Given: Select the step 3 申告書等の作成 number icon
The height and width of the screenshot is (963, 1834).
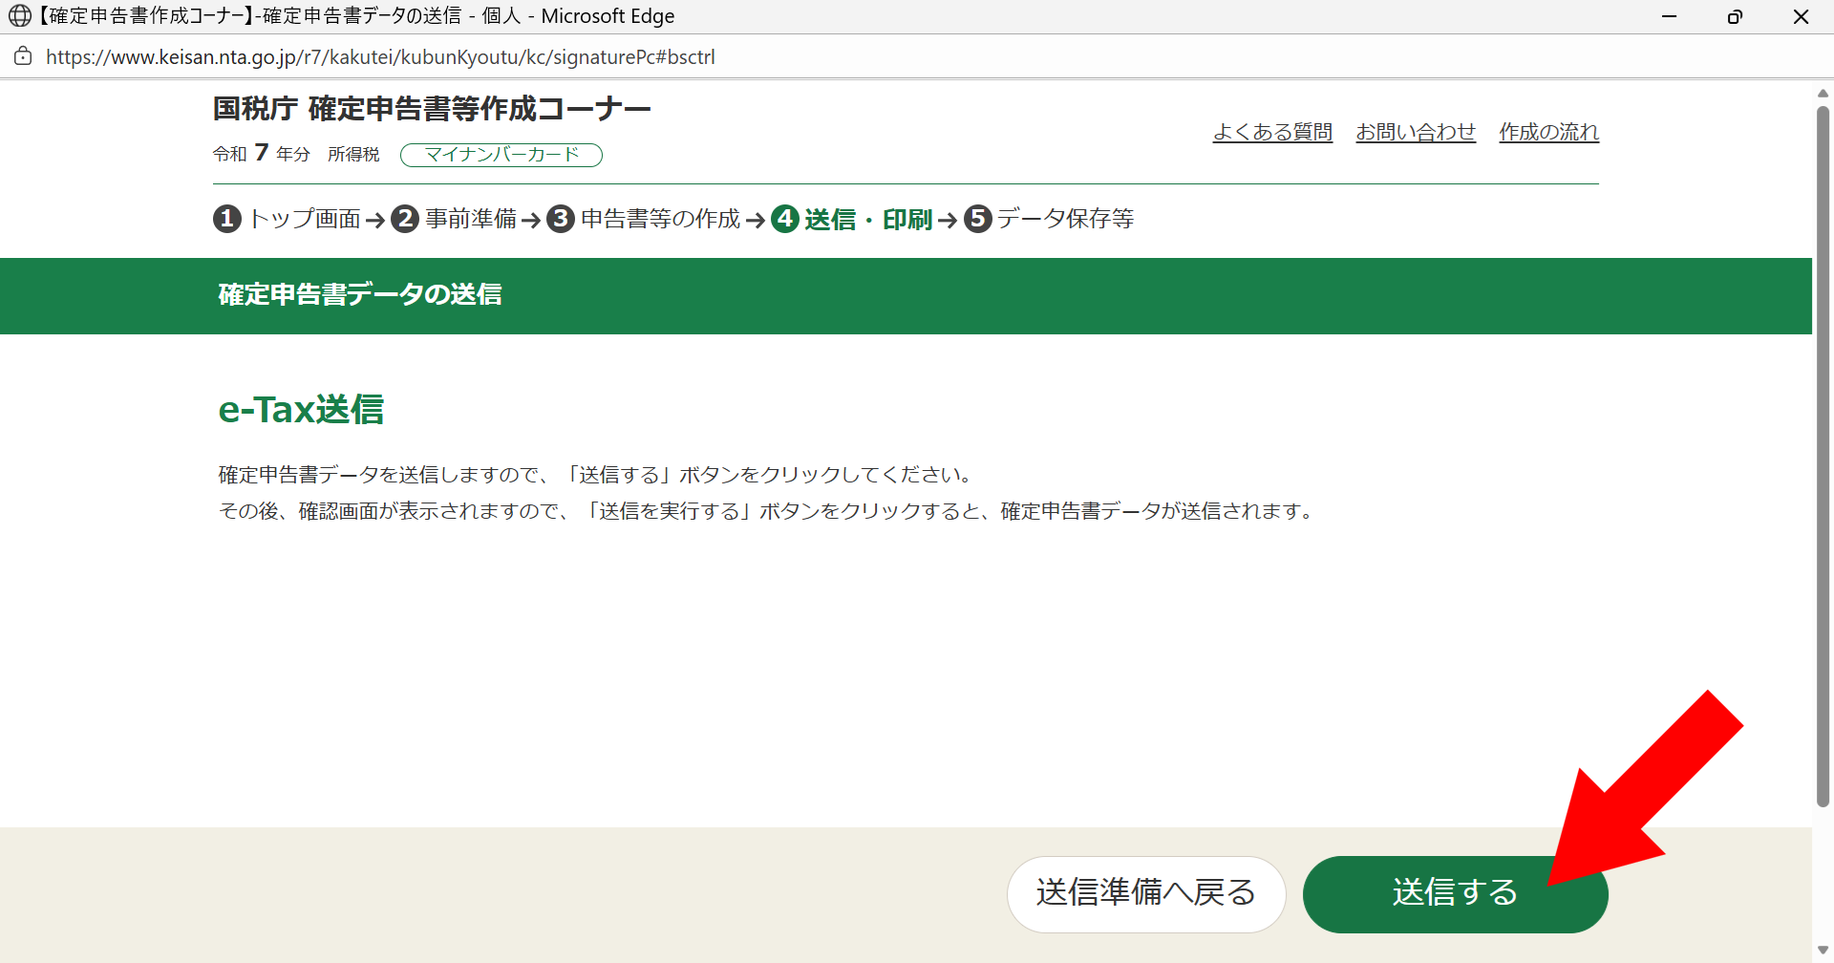Looking at the screenshot, I should (x=561, y=219).
